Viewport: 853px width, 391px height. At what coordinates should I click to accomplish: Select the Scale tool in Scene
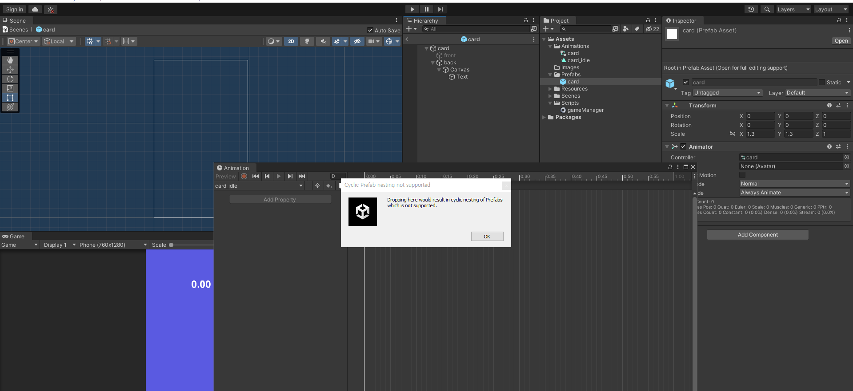coord(10,88)
